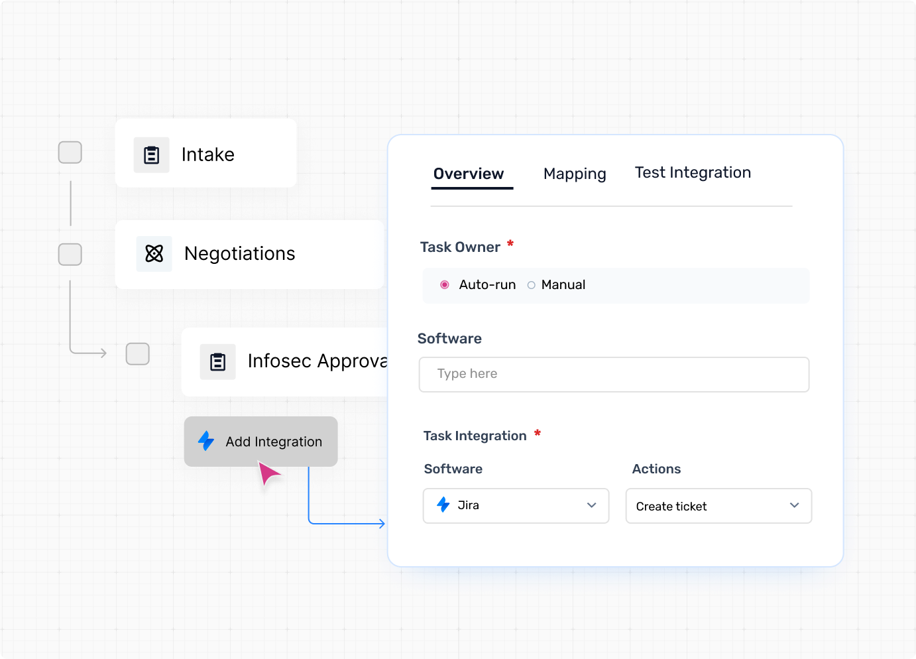The image size is (916, 659).
Task: Check the box beside Intake step
Action: tap(70, 152)
